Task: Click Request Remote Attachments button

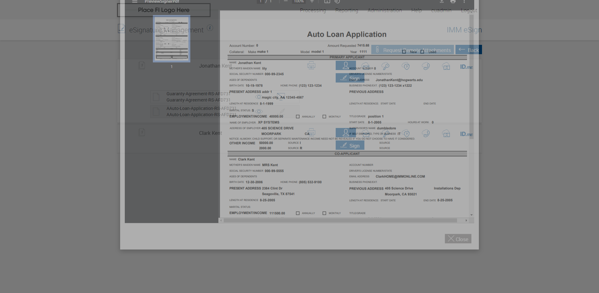Action: coord(412,50)
